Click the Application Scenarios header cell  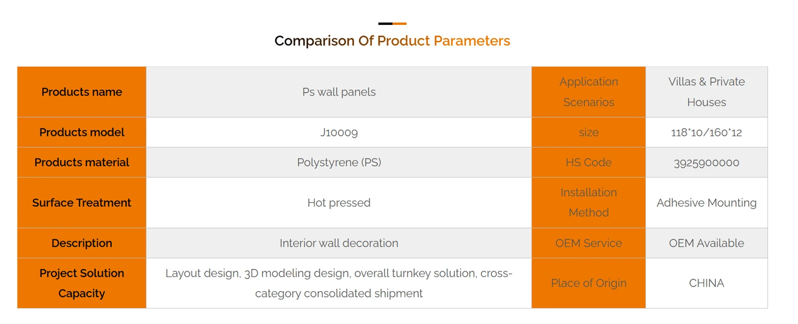coord(589,92)
